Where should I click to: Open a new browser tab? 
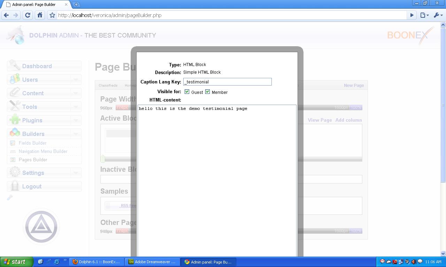[x=76, y=5]
